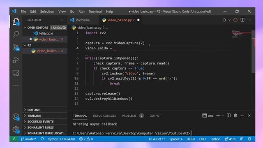The image size is (263, 148).
Task: Open Remote Explorer view in activity bar
Action: point(16,73)
